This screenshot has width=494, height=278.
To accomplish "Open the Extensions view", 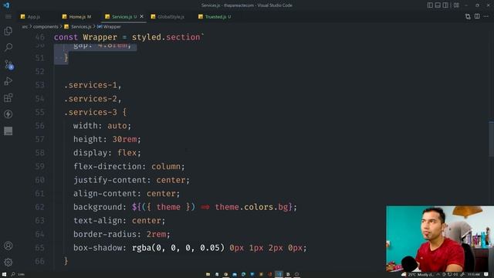I will [x=8, y=98].
